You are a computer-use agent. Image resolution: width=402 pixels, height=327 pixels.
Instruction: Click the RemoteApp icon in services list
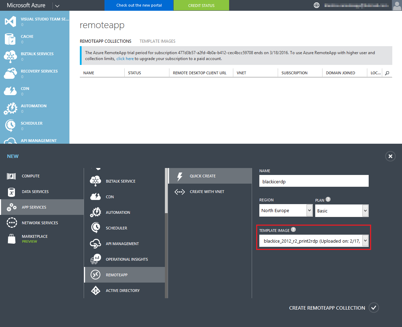pos(95,275)
